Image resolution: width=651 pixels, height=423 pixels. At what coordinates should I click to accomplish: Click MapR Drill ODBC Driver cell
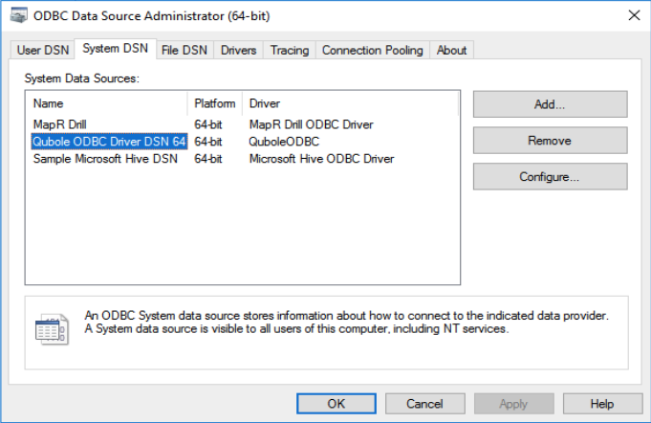[311, 124]
